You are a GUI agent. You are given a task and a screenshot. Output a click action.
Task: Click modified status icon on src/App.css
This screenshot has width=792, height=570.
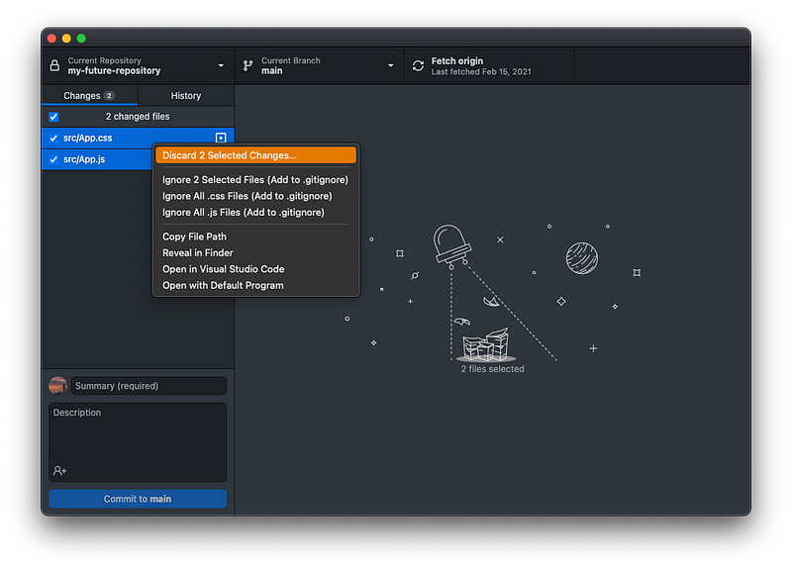click(221, 138)
